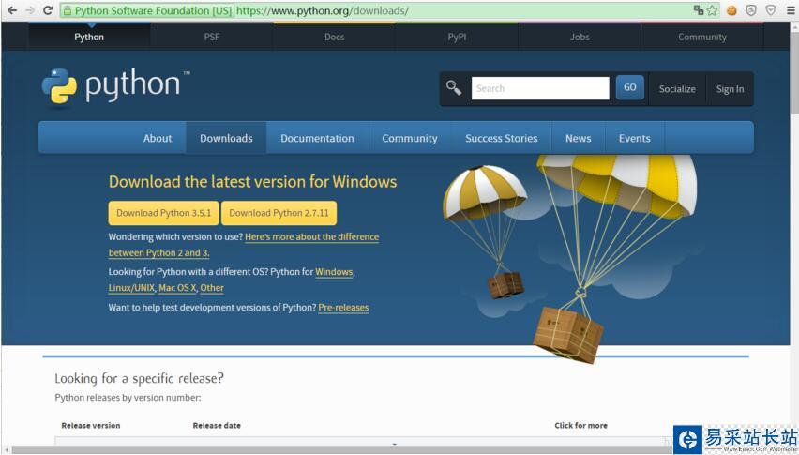Viewport: 799px width, 455px height.
Task: Open the Pre-releases link
Action: click(343, 307)
